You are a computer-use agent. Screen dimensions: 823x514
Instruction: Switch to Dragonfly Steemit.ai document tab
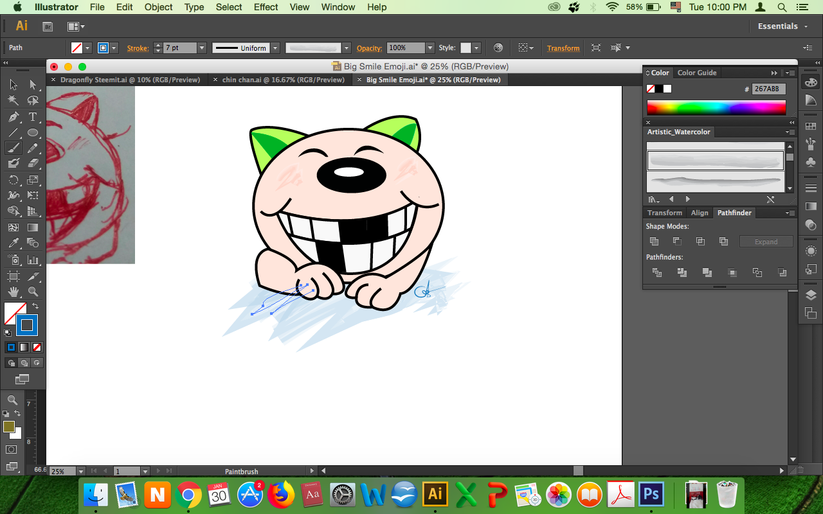pyautogui.click(x=130, y=80)
